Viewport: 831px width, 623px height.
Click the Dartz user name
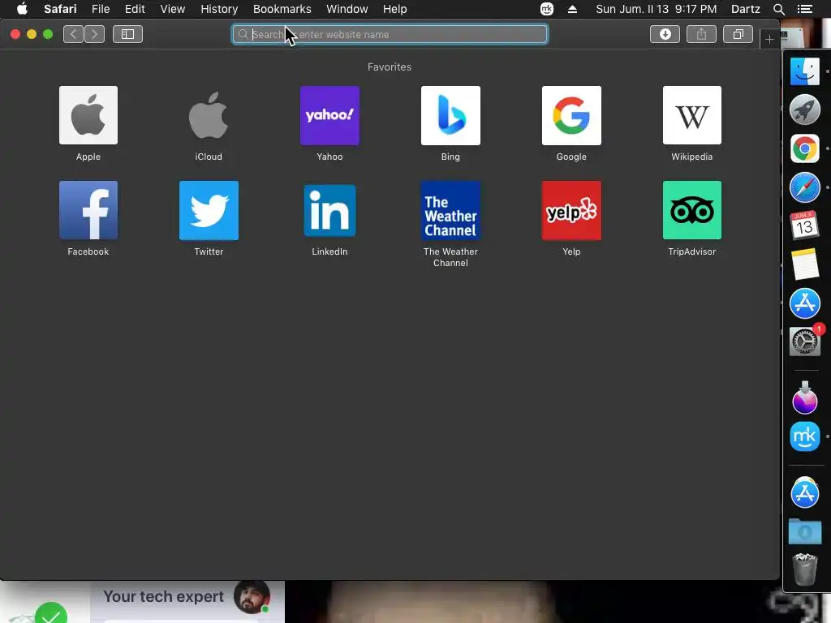click(x=745, y=9)
